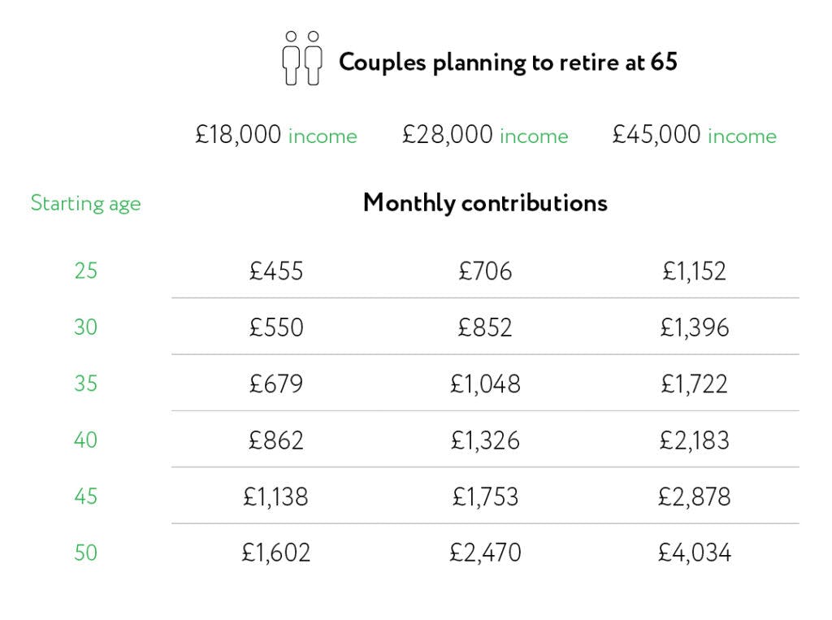Click the £28,000 income column header
Viewport: 832px width, 620px height.
pyautogui.click(x=485, y=135)
